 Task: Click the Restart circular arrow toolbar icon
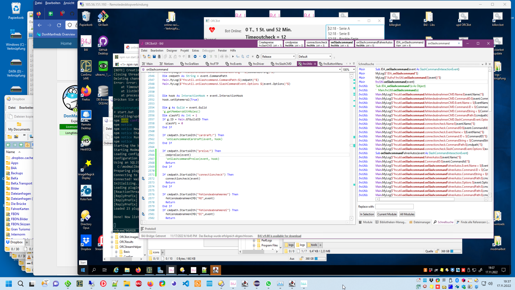257,57
